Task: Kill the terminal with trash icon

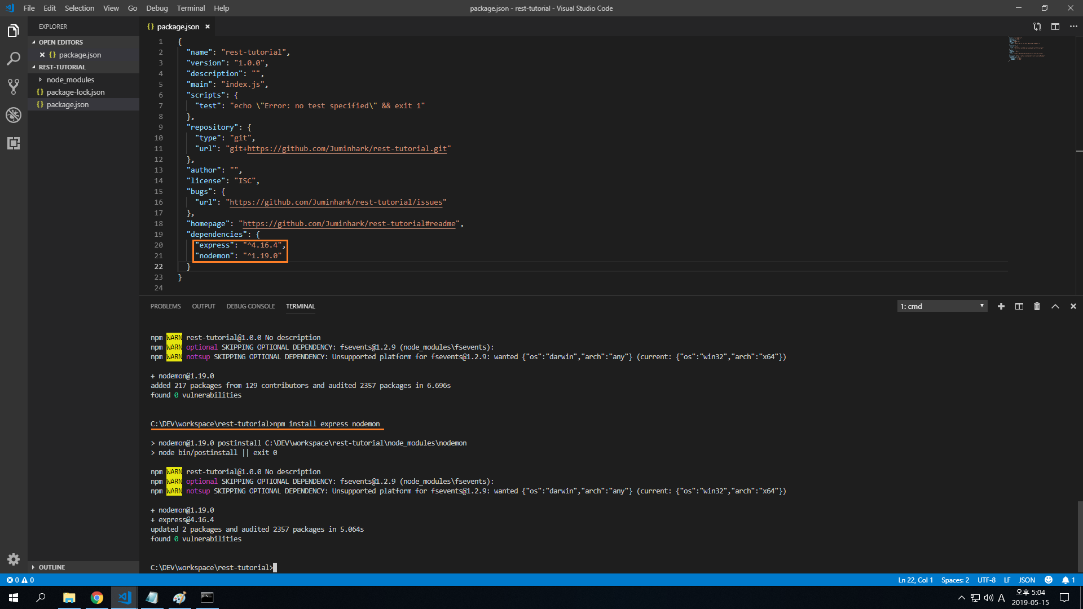Action: (1037, 306)
